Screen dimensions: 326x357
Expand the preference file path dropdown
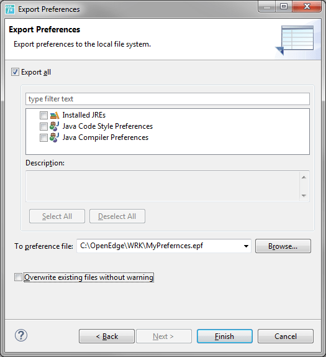pyautogui.click(x=246, y=246)
